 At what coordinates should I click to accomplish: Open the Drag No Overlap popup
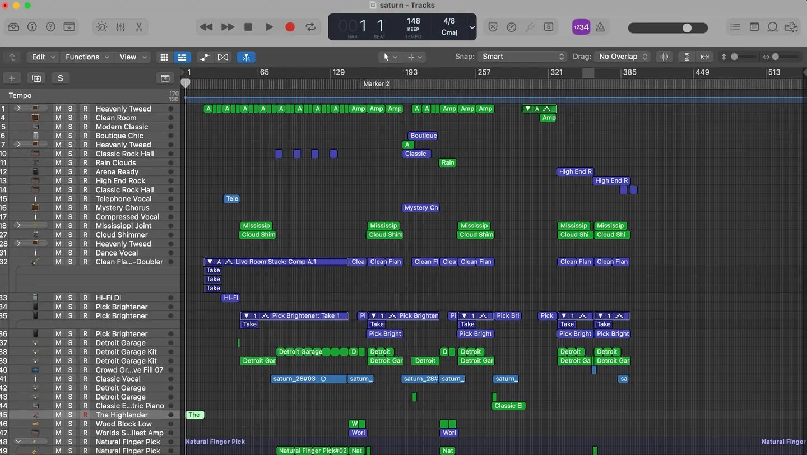pos(622,57)
